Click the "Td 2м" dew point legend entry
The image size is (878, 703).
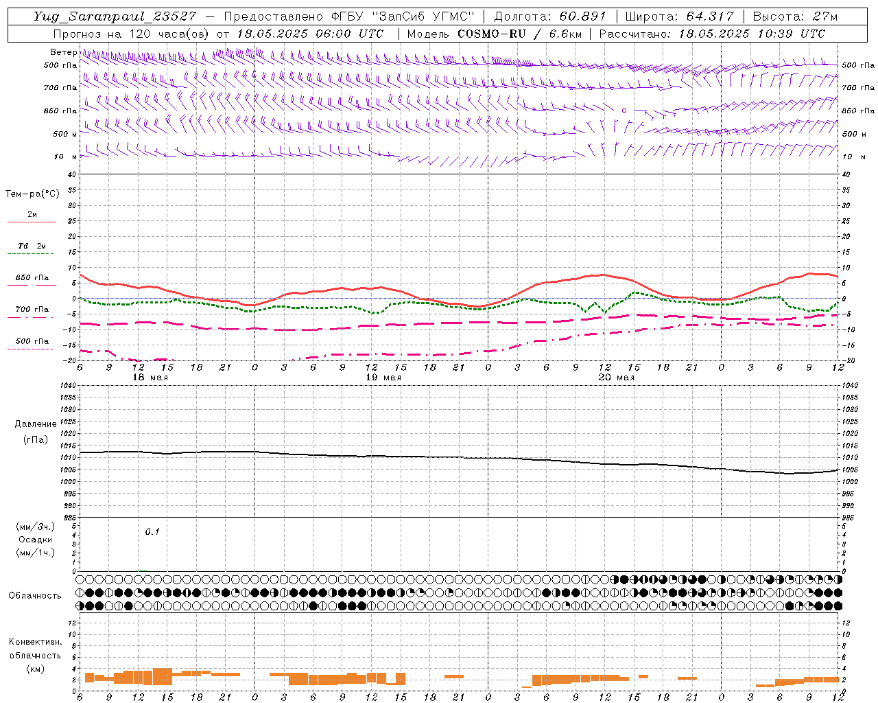(x=32, y=246)
